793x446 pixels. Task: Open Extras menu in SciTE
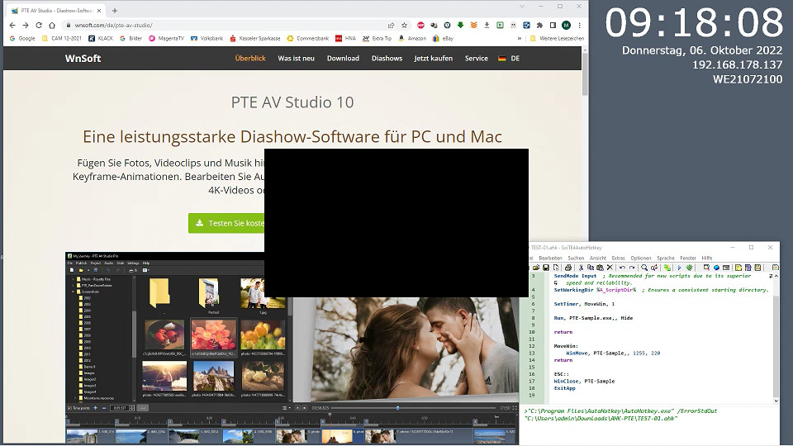pyautogui.click(x=619, y=258)
